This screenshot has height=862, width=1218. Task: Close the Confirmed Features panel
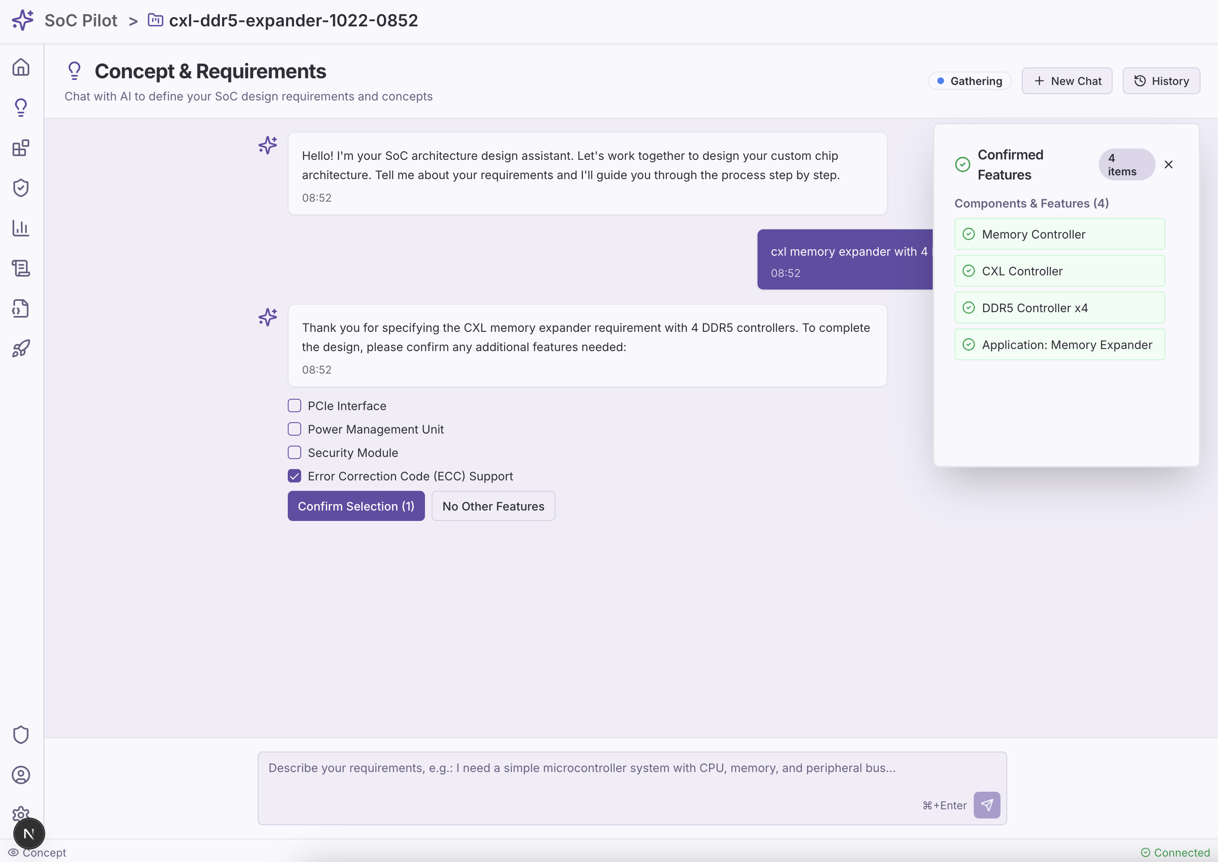(1168, 164)
